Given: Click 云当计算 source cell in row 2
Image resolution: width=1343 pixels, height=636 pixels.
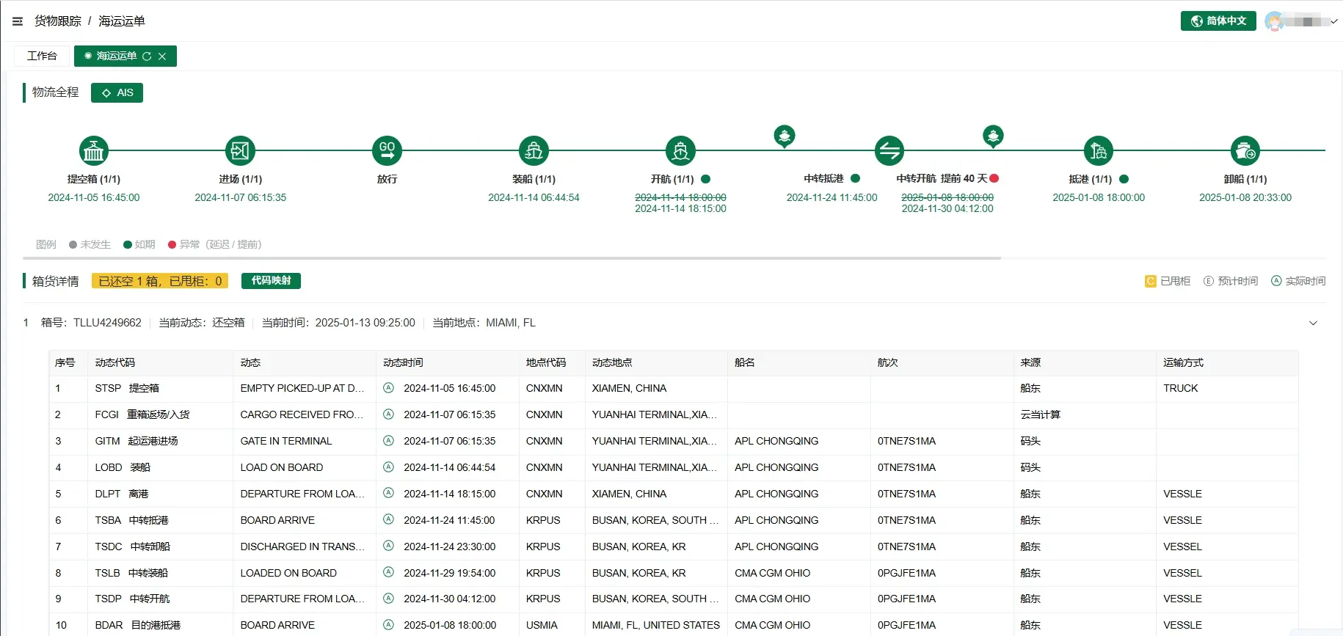Looking at the screenshot, I should [x=1085, y=414].
